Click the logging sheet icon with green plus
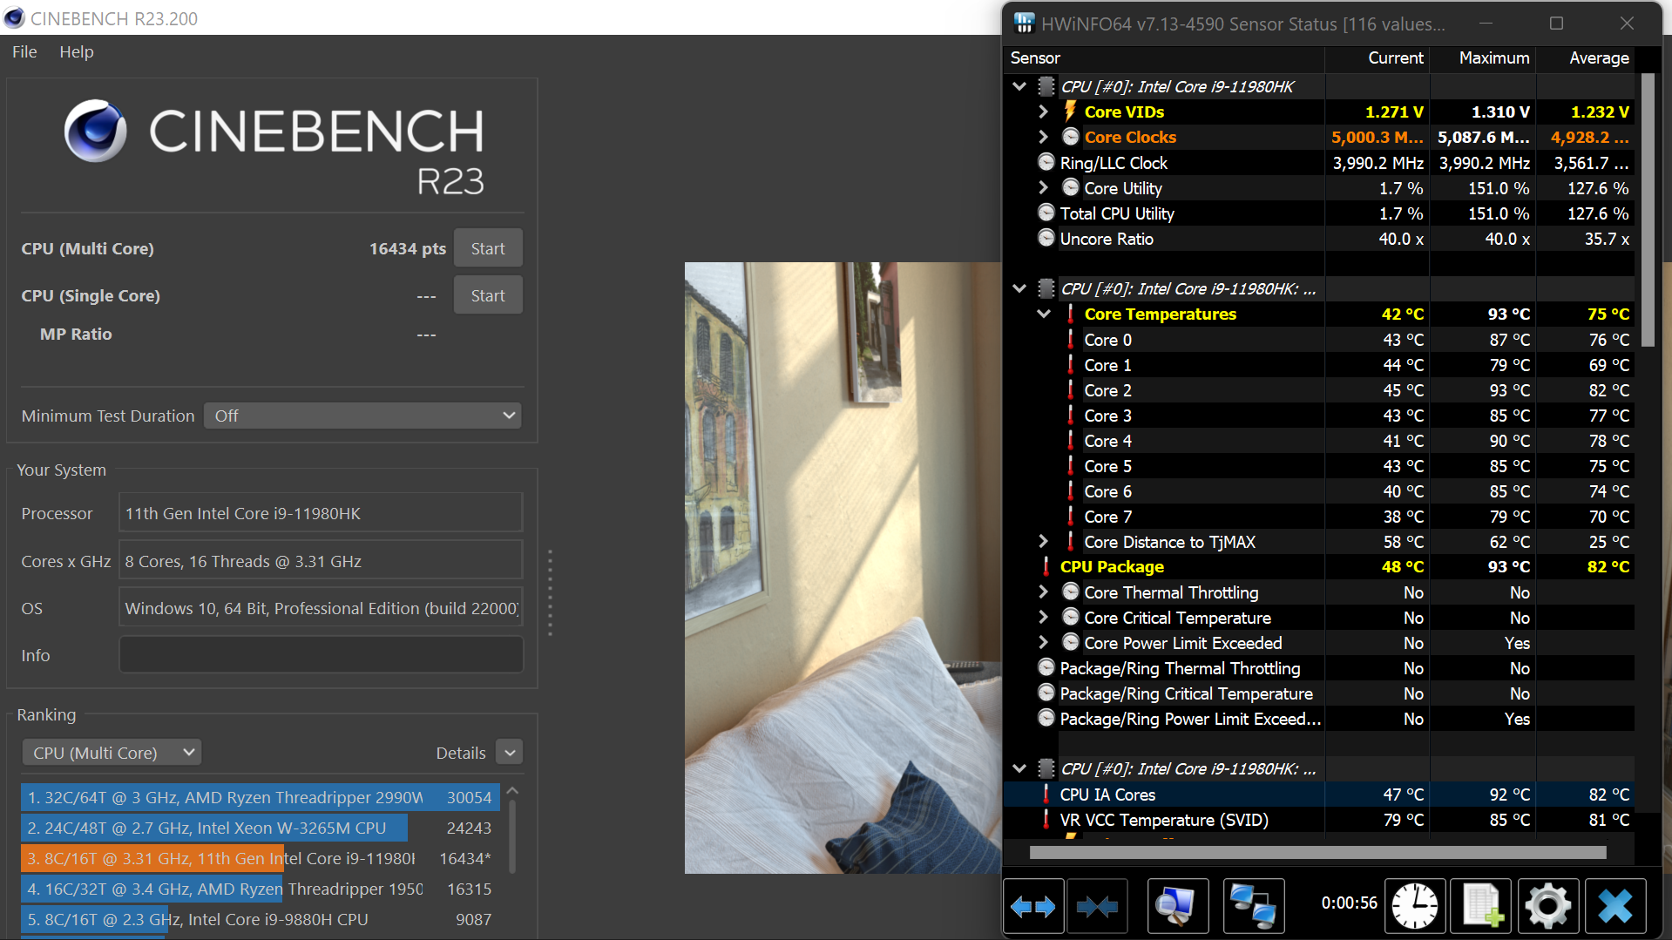Viewport: 1672px width, 940px height. (1481, 906)
